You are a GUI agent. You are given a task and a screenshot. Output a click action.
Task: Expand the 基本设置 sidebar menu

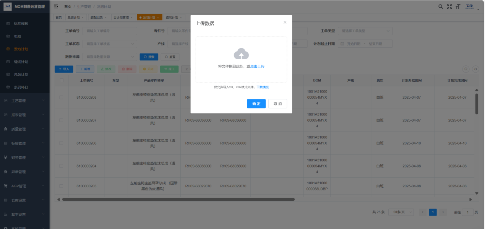(x=24, y=214)
